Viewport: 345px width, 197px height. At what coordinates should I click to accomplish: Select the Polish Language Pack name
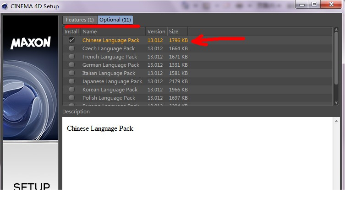(x=109, y=98)
